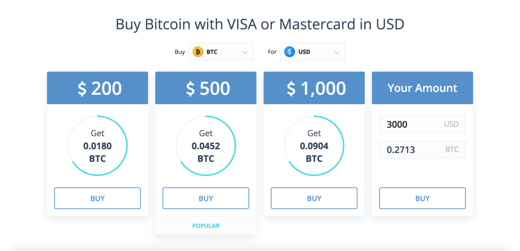
Task: Open the USD currency dropdown
Action: [x=312, y=52]
